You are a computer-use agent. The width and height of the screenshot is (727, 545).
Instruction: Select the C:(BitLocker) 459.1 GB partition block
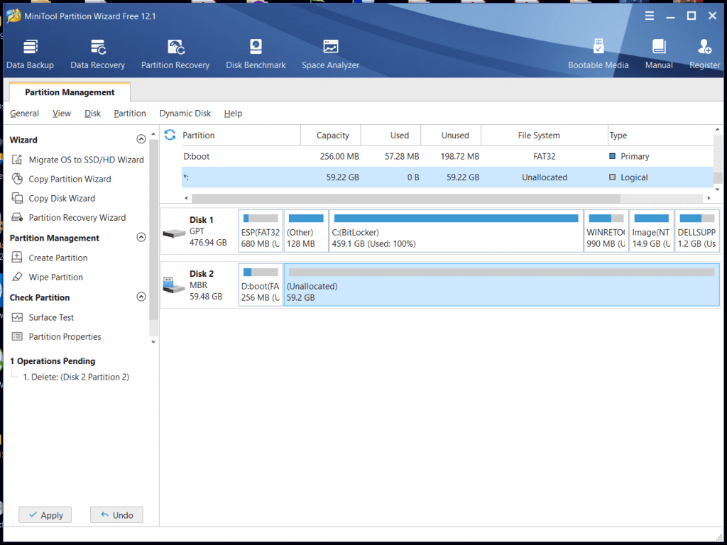[457, 231]
